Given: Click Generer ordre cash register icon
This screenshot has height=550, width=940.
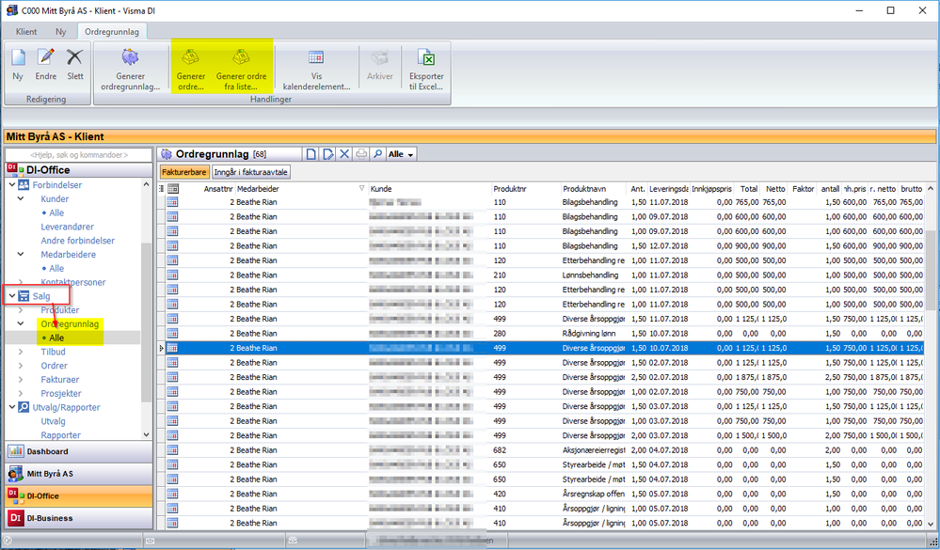Looking at the screenshot, I should click(x=191, y=57).
